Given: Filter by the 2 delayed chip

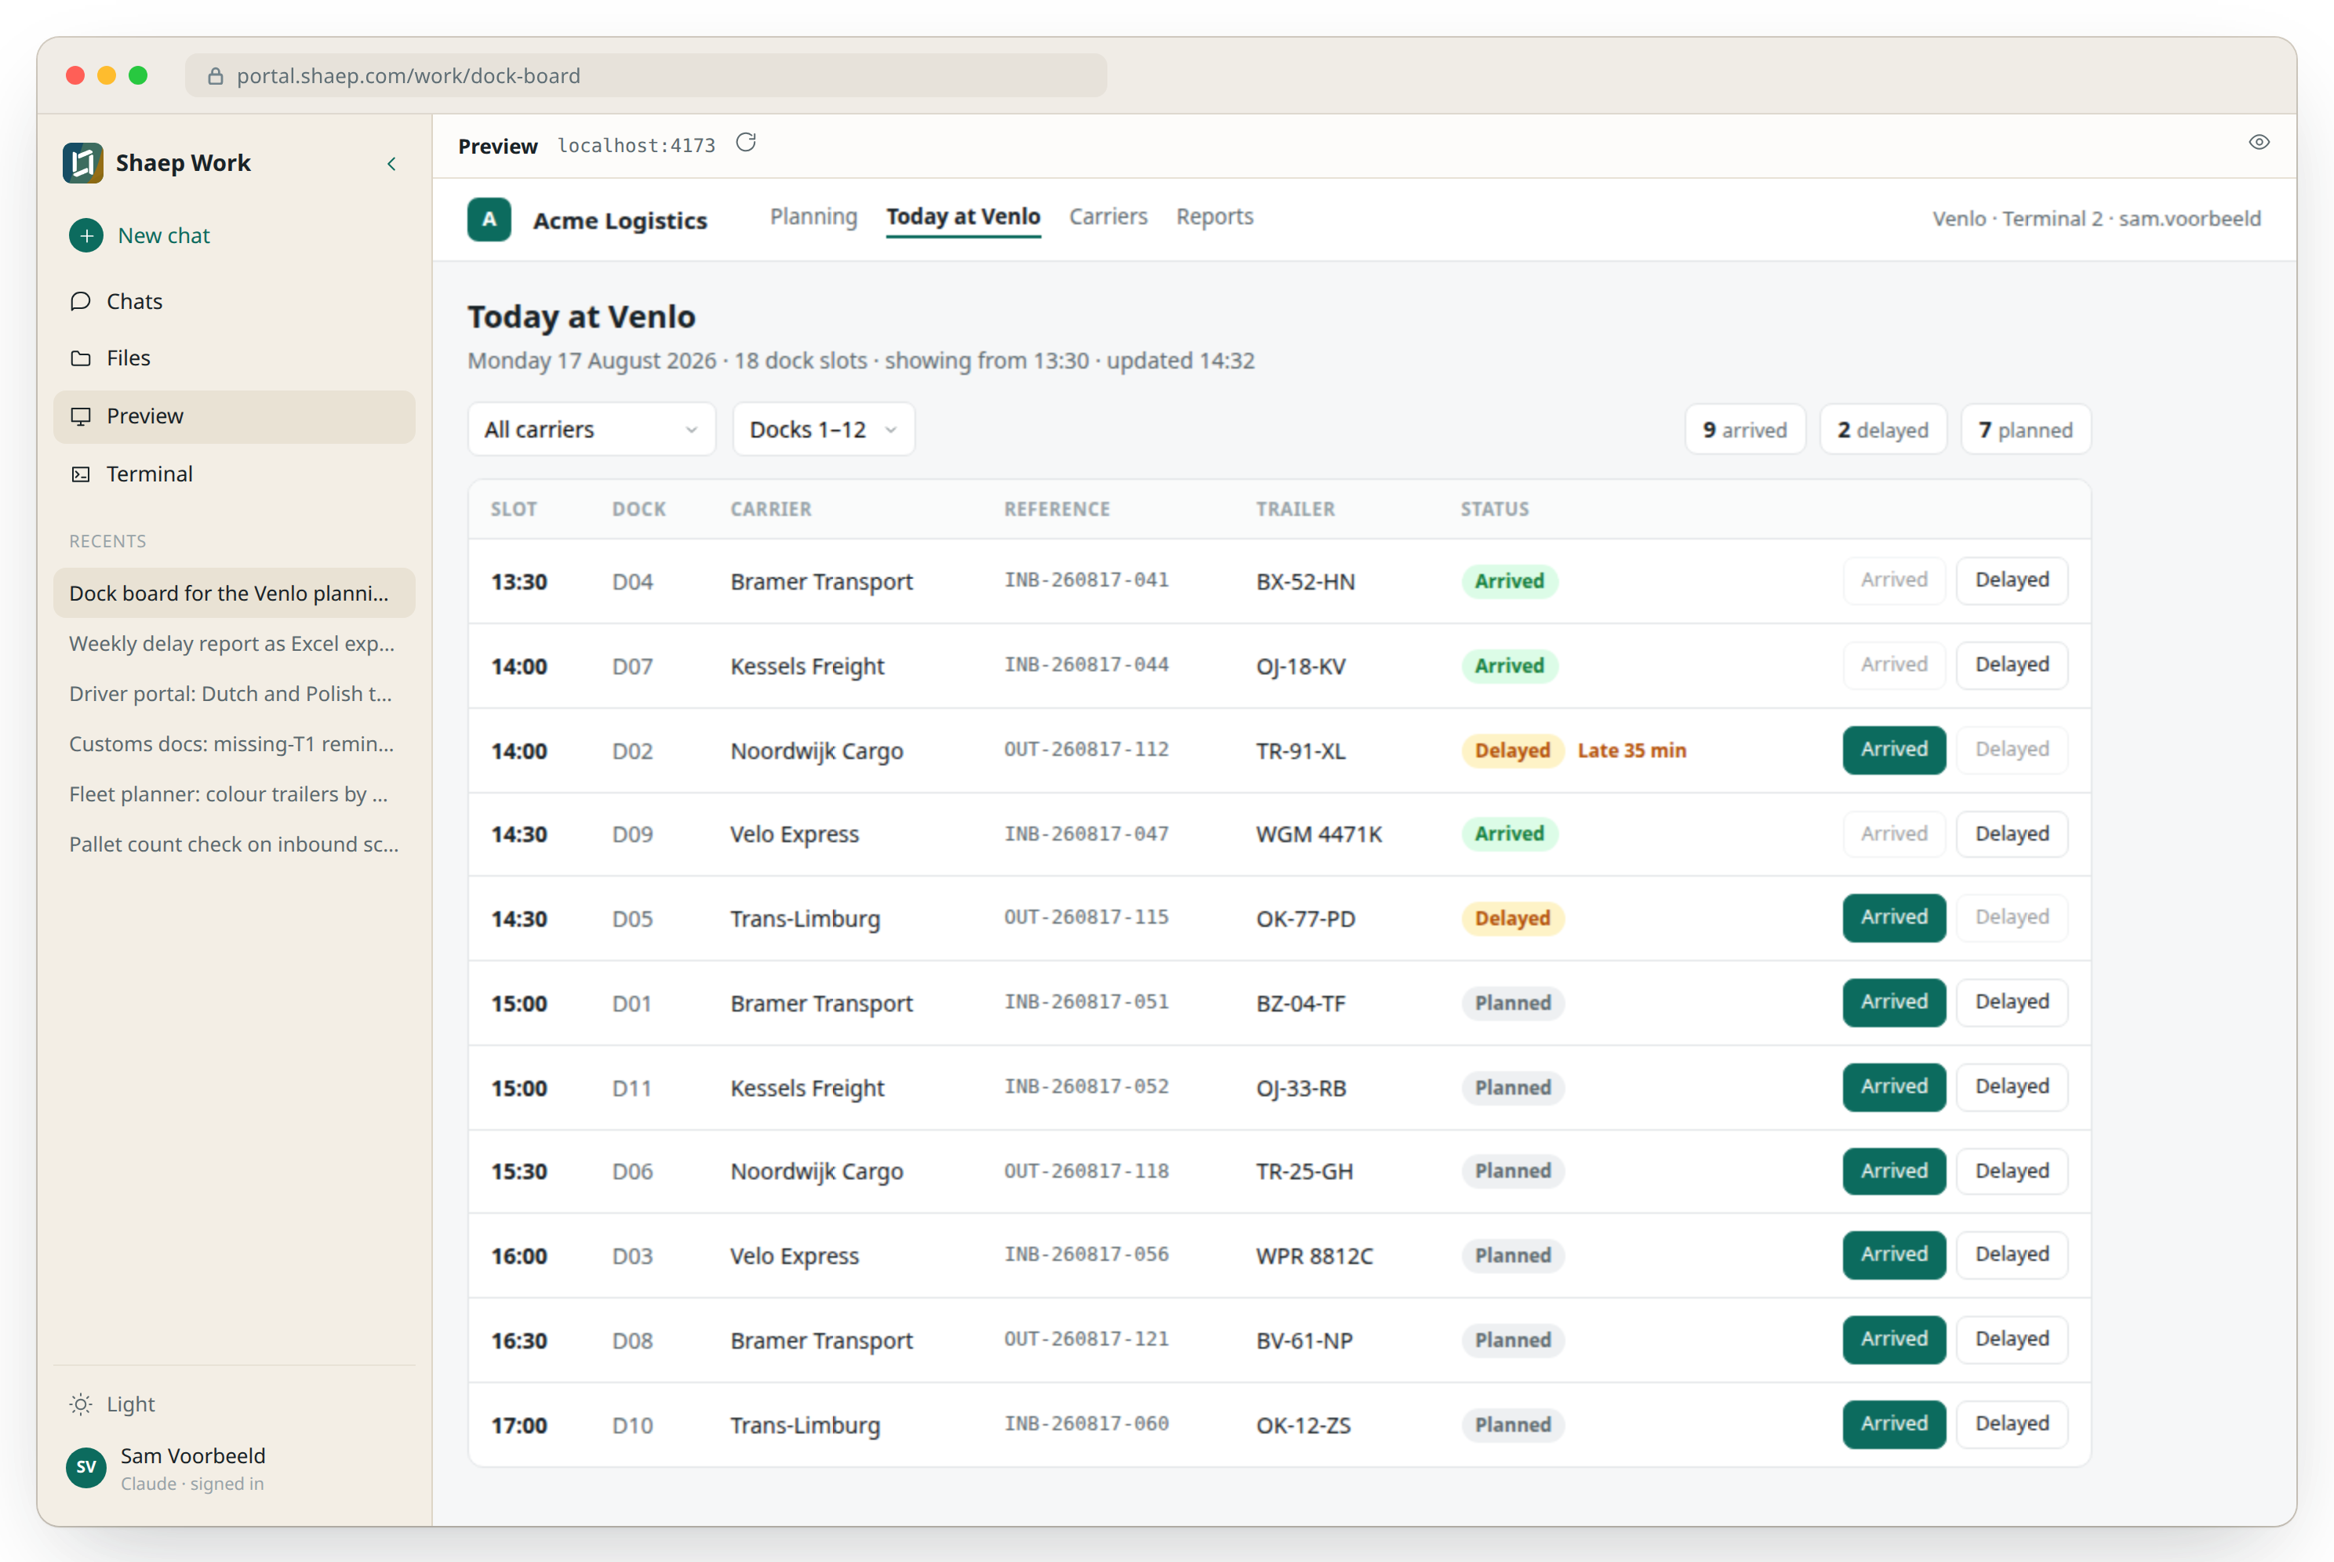Looking at the screenshot, I should coord(1883,430).
